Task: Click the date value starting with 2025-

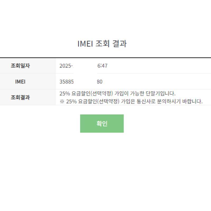Action: point(66,66)
